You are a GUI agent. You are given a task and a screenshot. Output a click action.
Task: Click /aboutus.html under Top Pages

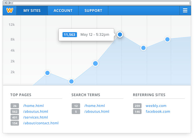(x=36, y=112)
